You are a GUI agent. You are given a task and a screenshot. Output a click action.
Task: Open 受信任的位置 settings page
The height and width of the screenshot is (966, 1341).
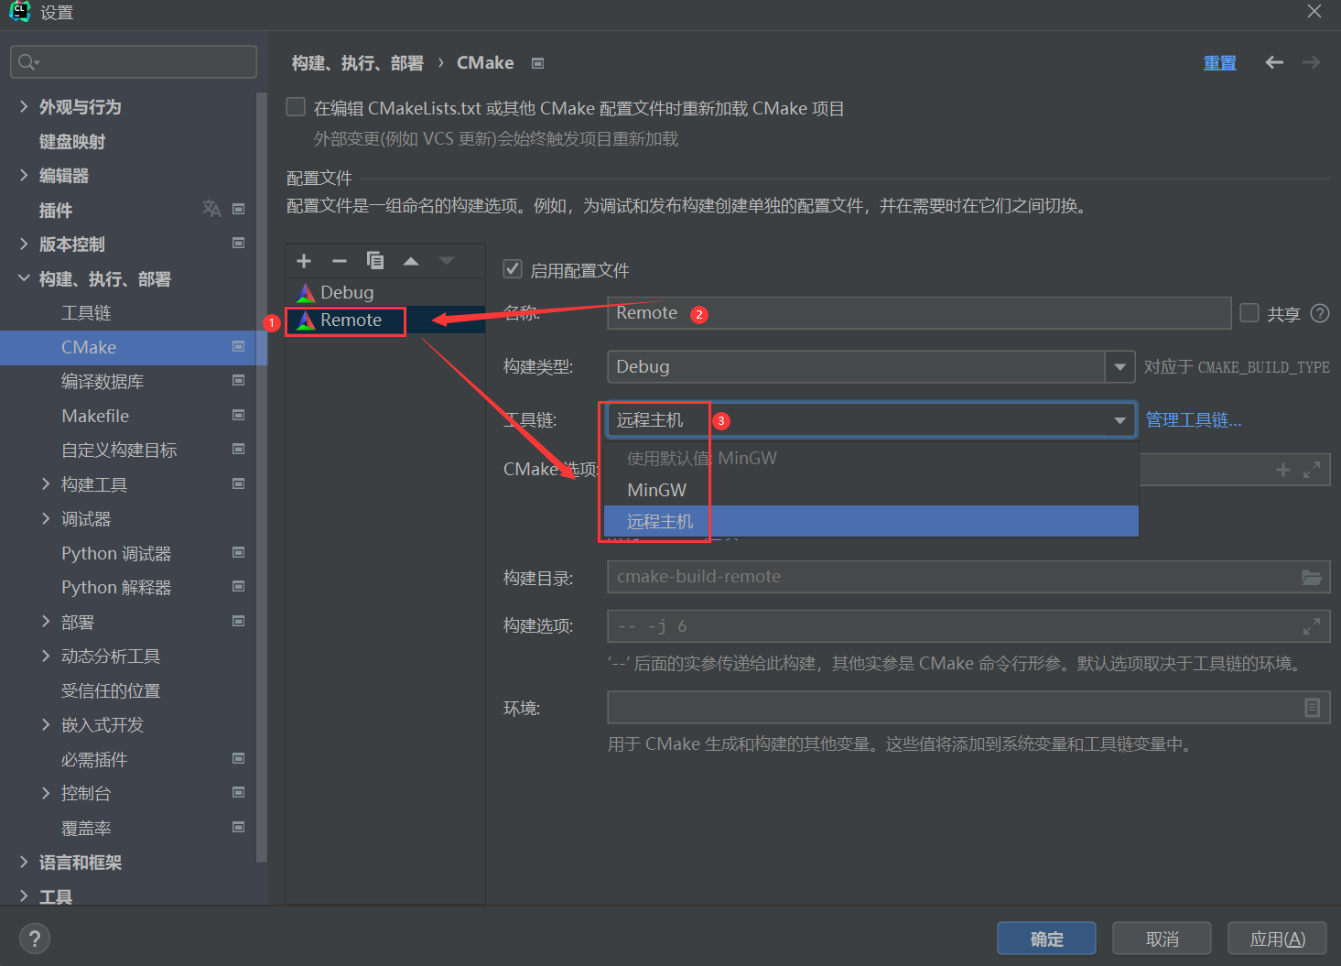tap(111, 690)
